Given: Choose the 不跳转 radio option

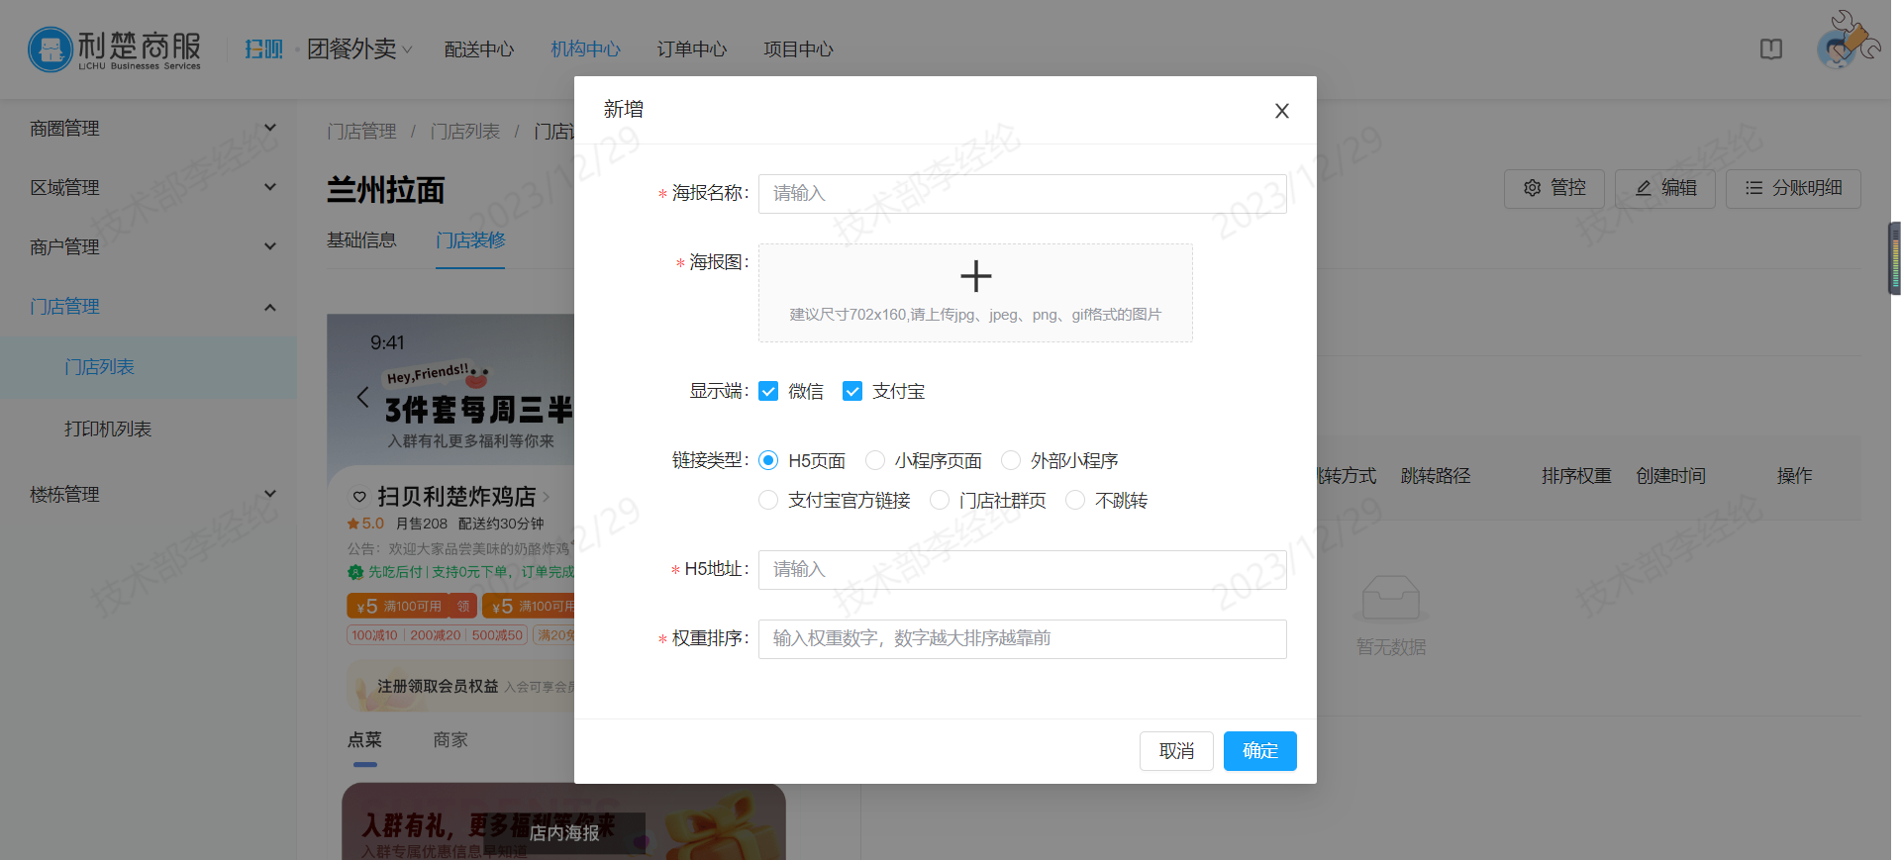Looking at the screenshot, I should point(1075,501).
